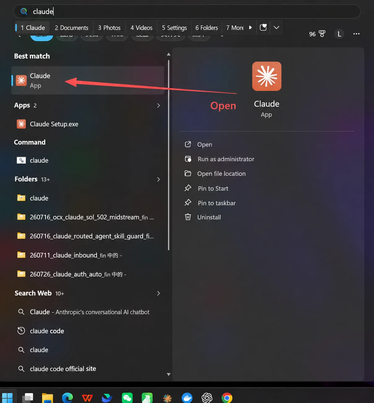Screen dimensions: 374x403
Task: Open Task View on the taskbar
Action: [x=28, y=398]
